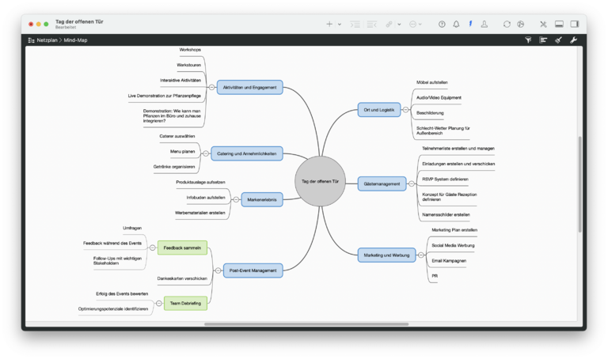Click the Netzplan breadcrumb
This screenshot has width=608, height=359.
tap(47, 40)
